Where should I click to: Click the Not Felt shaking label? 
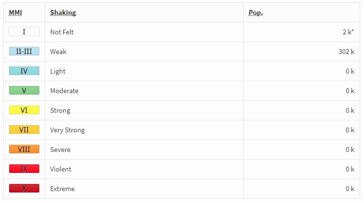coord(62,32)
